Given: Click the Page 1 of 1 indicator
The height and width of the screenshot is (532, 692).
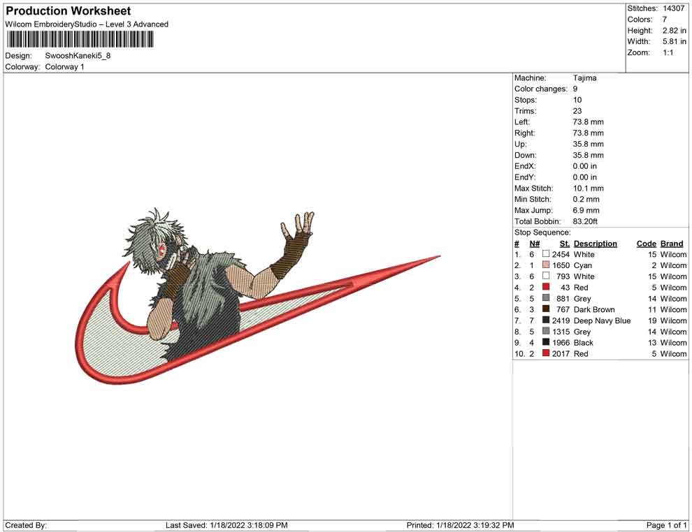Looking at the screenshot, I should [x=666, y=525].
